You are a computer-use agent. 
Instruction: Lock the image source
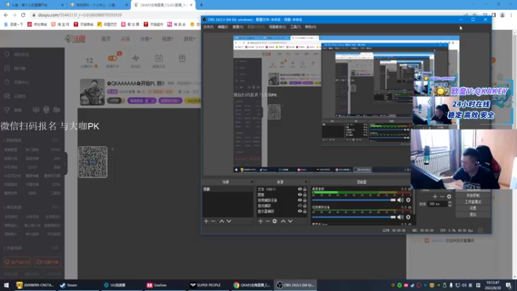coord(304,195)
